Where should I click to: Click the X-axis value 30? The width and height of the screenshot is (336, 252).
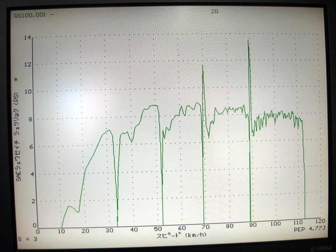tap(109, 230)
